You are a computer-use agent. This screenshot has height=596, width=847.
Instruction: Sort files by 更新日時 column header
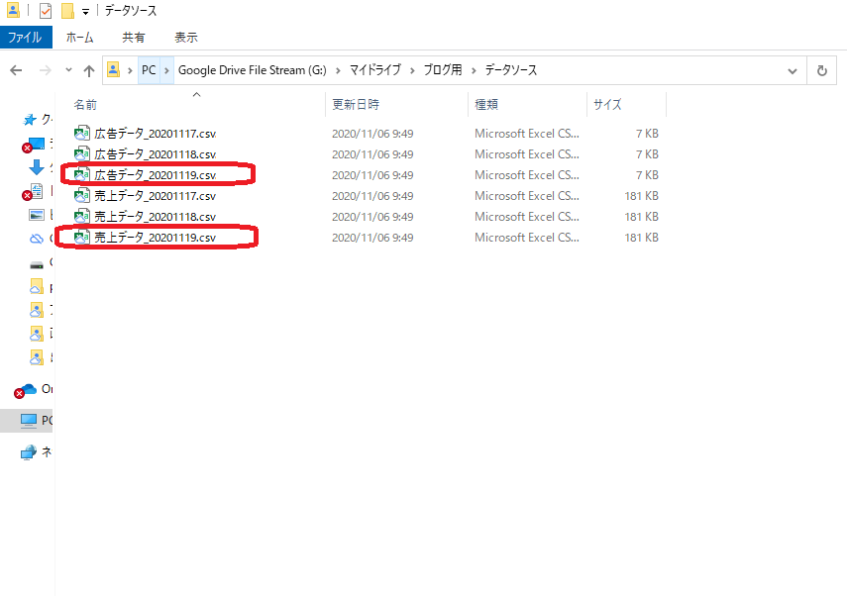click(356, 104)
